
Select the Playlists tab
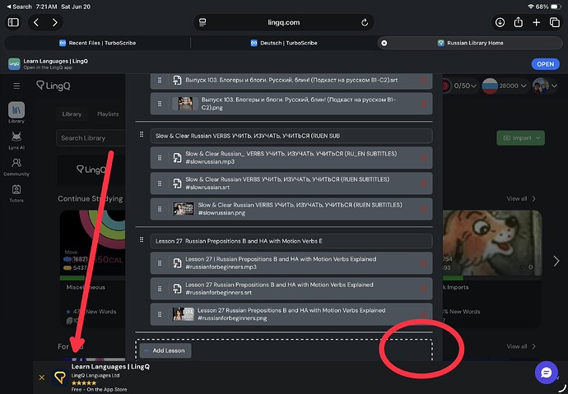click(108, 114)
